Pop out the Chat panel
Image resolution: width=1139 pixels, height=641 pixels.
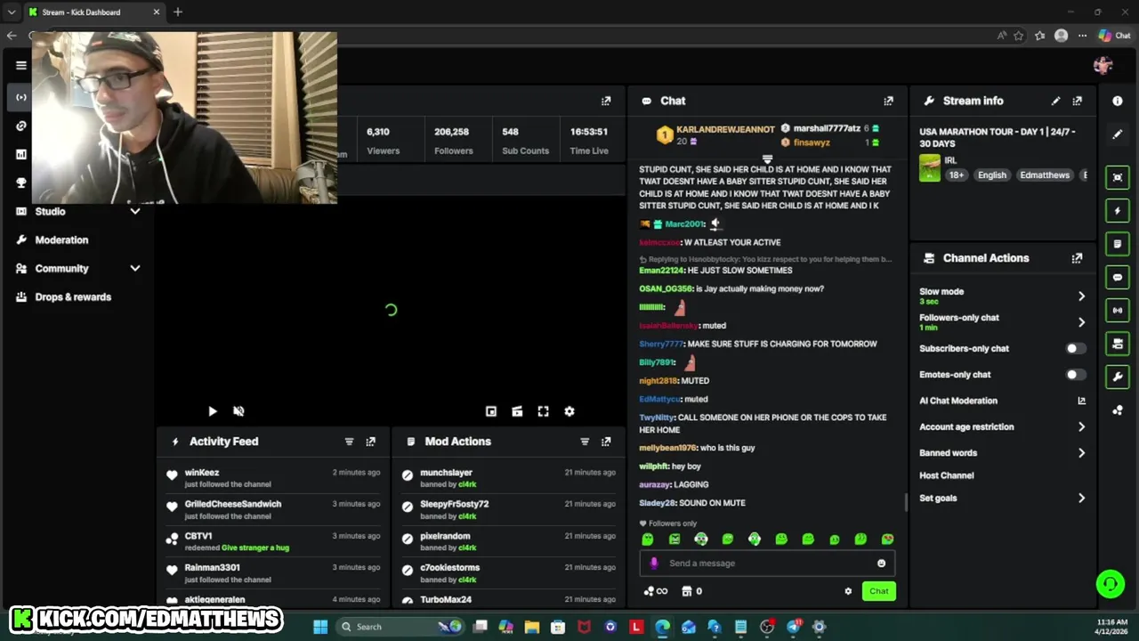point(888,101)
